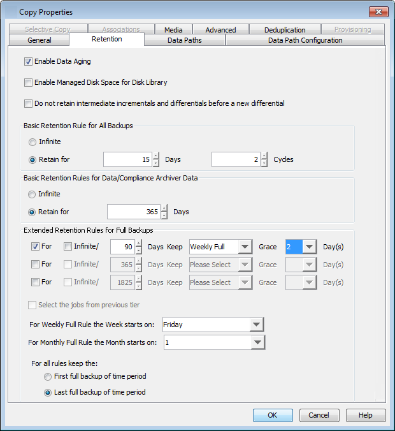Check the do not retain intermediate incrementals option

tap(28, 103)
